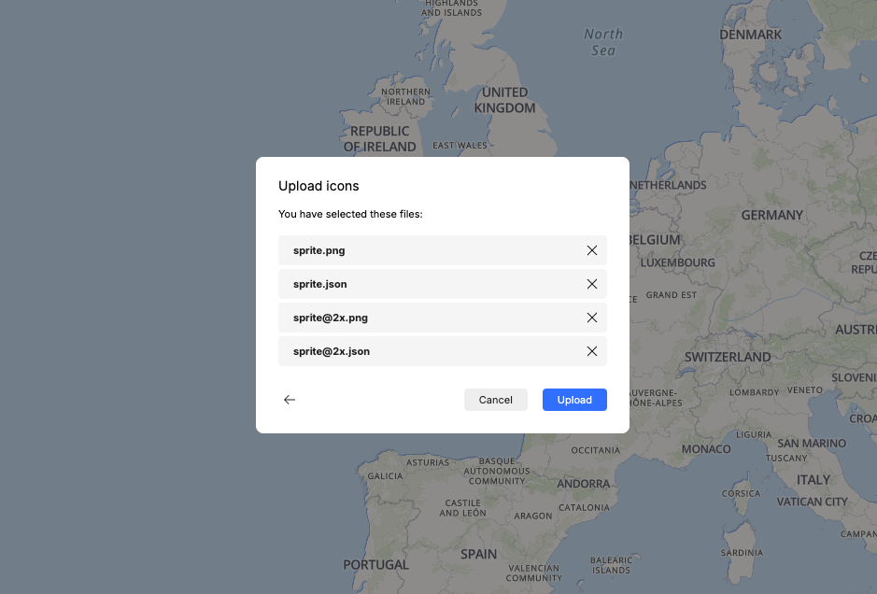Click the United Kingdom map label

[x=504, y=100]
